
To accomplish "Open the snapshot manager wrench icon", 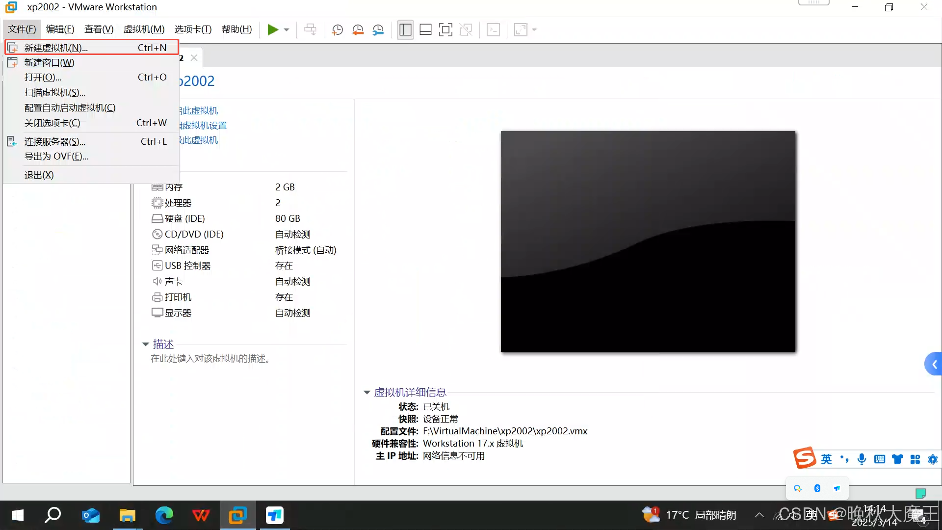I will (378, 30).
